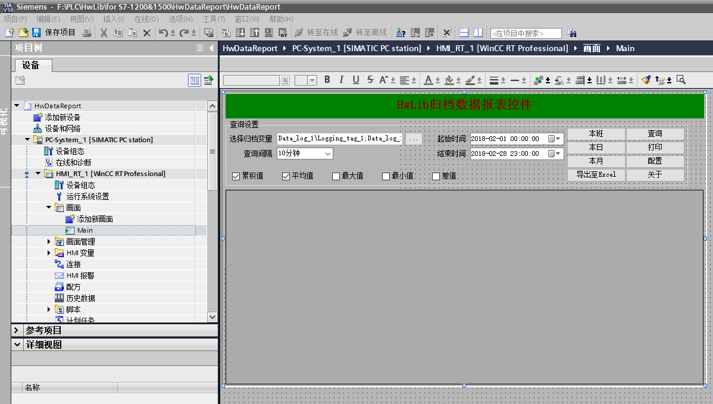Click the rotate object icon
This screenshot has width=713, height=404.
click(x=559, y=80)
